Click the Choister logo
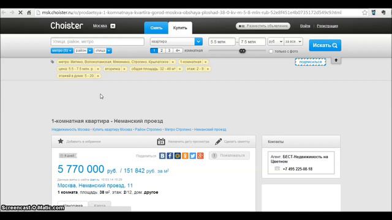The image size is (392, 220). pyautogui.click(x=67, y=26)
